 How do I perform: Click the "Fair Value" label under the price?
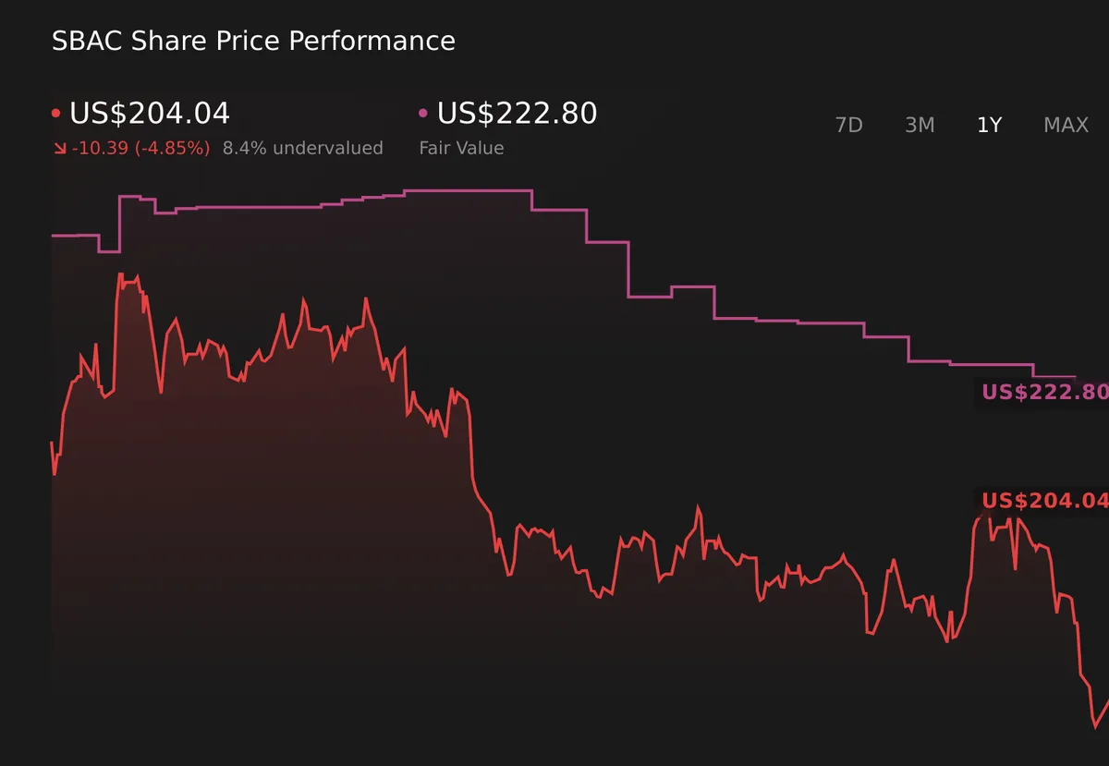pos(461,148)
